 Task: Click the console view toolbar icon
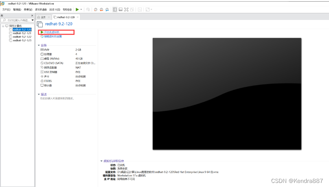[x=140, y=9]
